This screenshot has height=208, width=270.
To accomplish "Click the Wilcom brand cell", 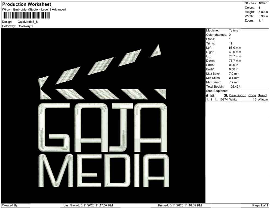I will tap(263, 100).
